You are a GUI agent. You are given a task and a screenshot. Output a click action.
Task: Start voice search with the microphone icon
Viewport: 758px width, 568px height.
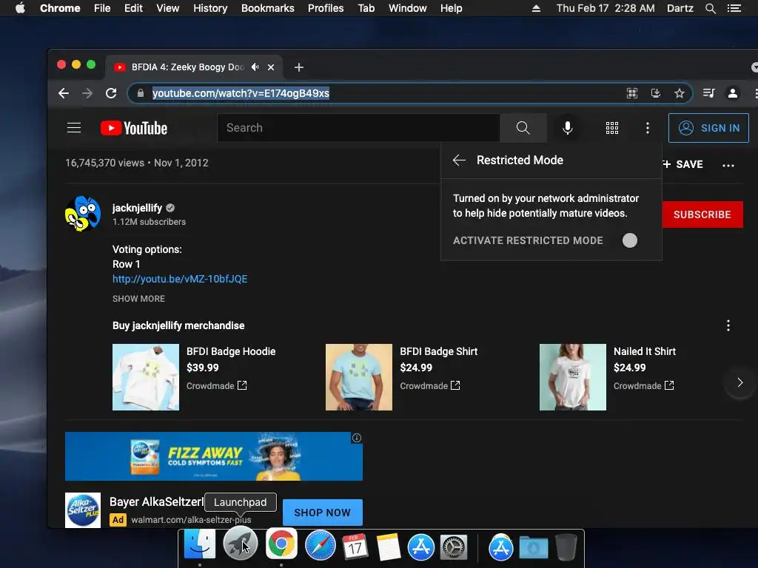pos(568,128)
